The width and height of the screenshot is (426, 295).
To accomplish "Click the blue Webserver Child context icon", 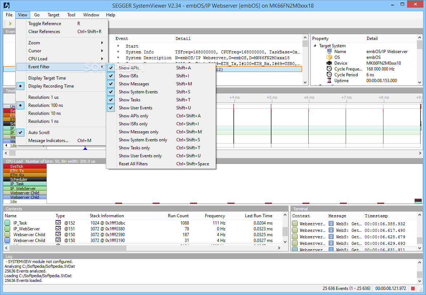I will click(7, 241).
